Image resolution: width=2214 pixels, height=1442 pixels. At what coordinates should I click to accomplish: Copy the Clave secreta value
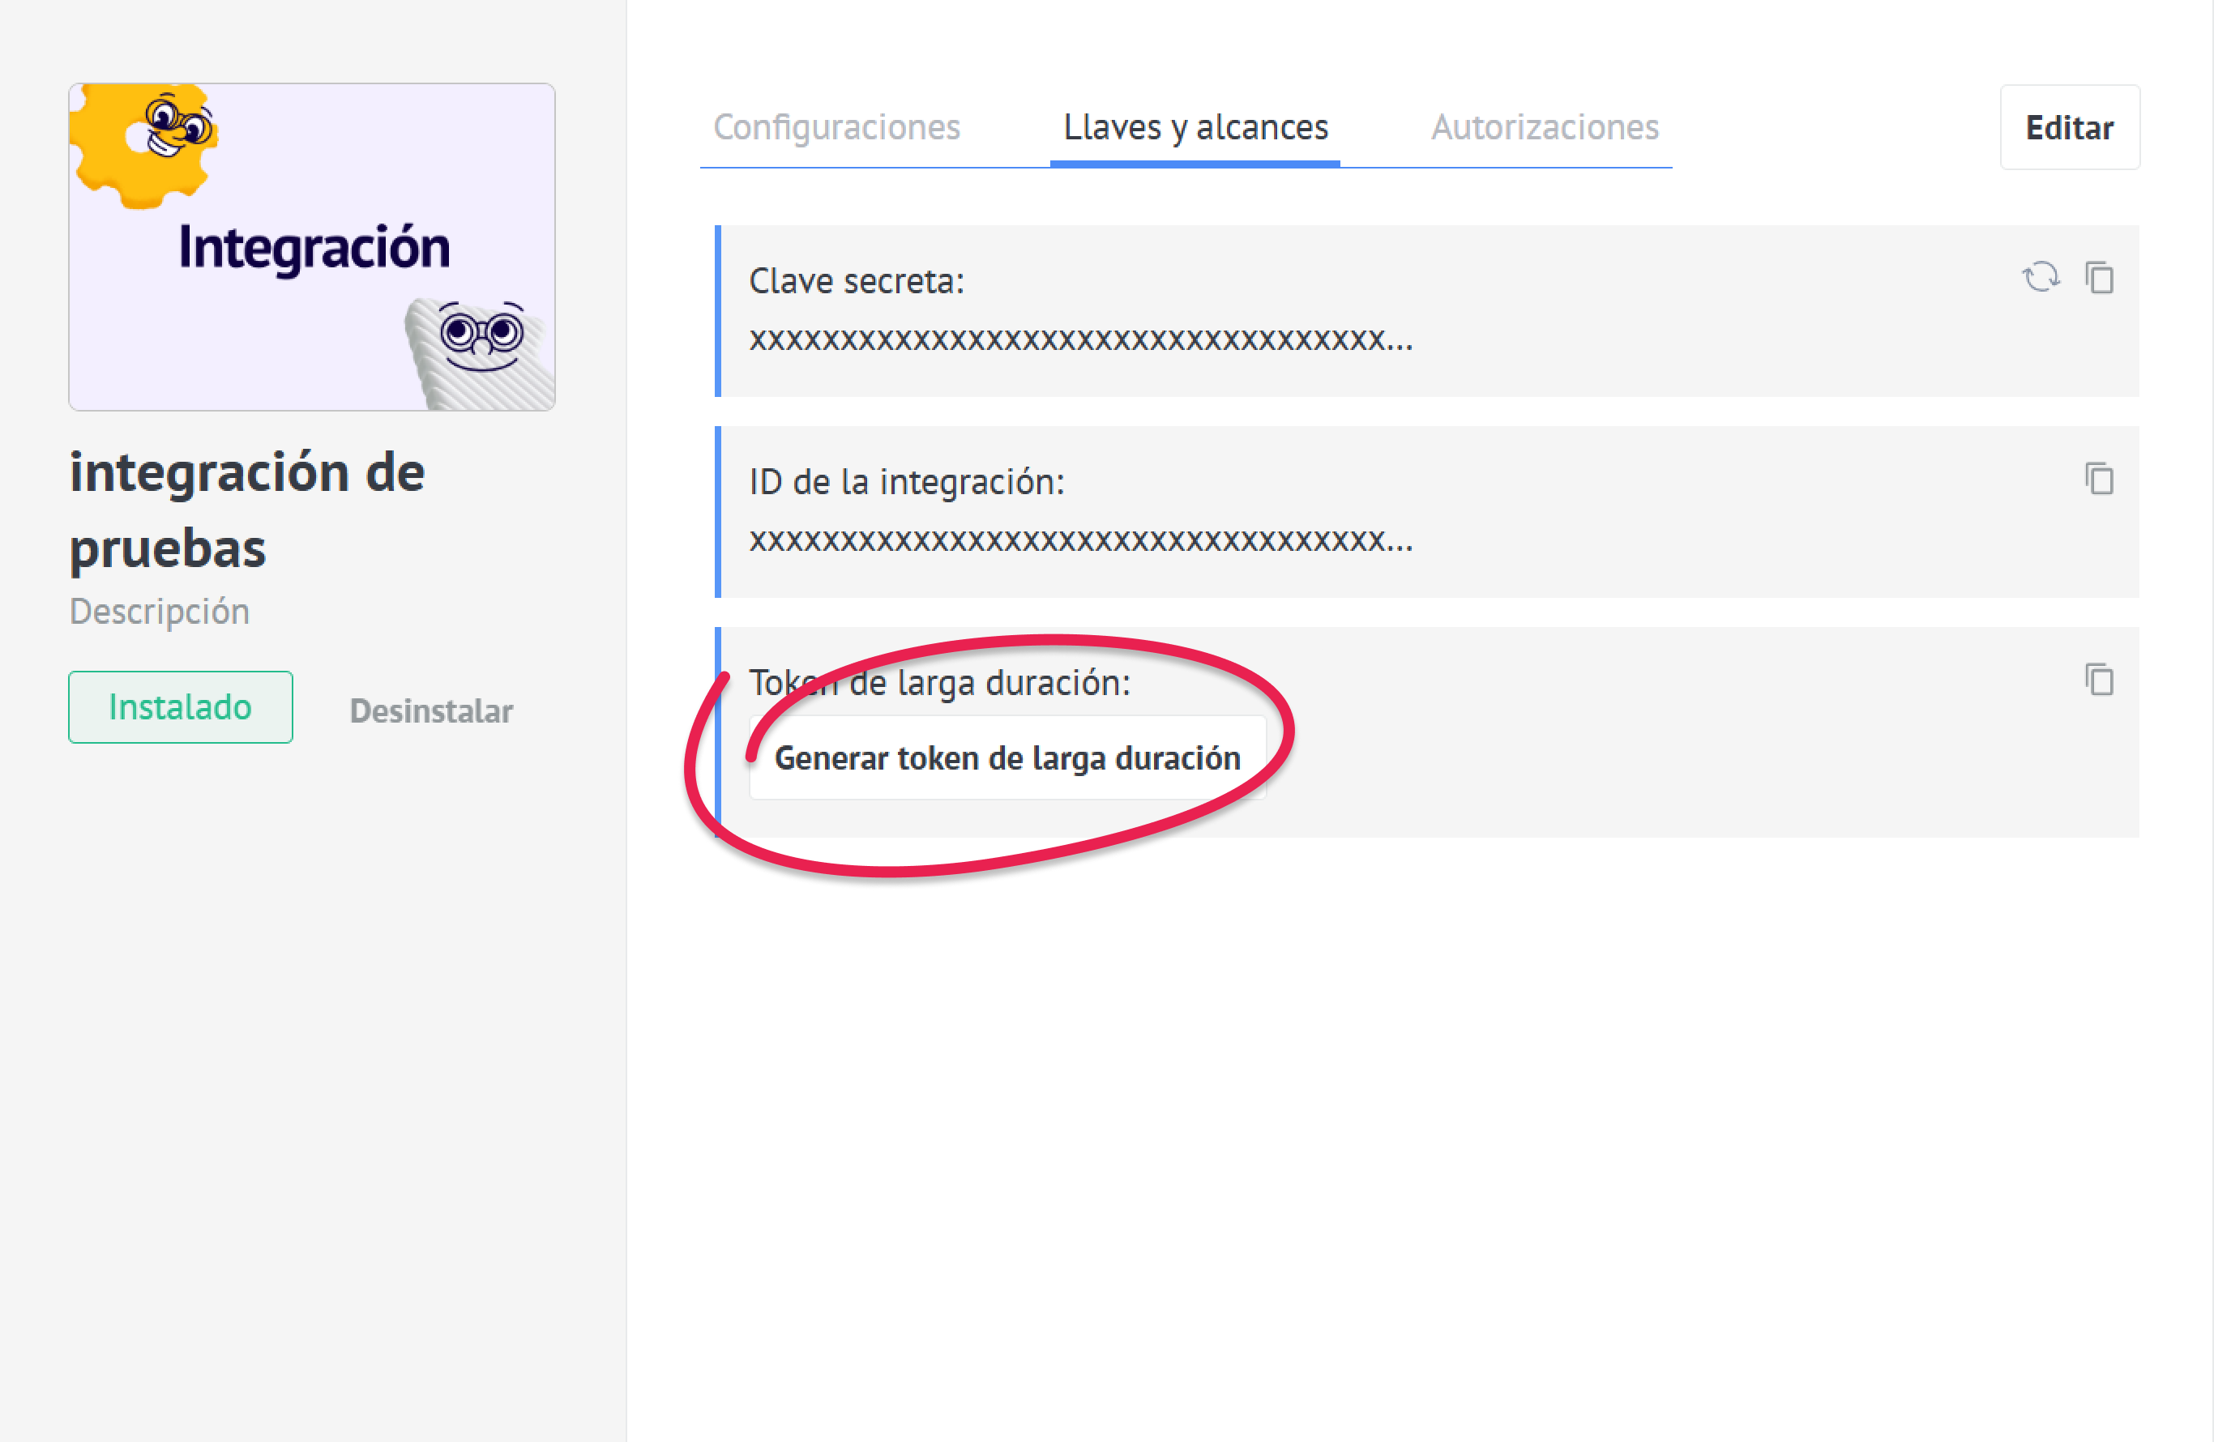2100,277
